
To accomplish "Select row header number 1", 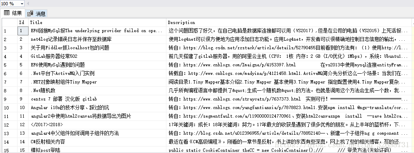I will (9, 31).
